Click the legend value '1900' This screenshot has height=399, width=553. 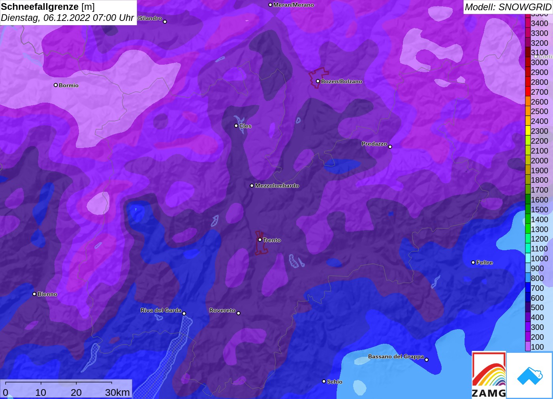point(540,170)
